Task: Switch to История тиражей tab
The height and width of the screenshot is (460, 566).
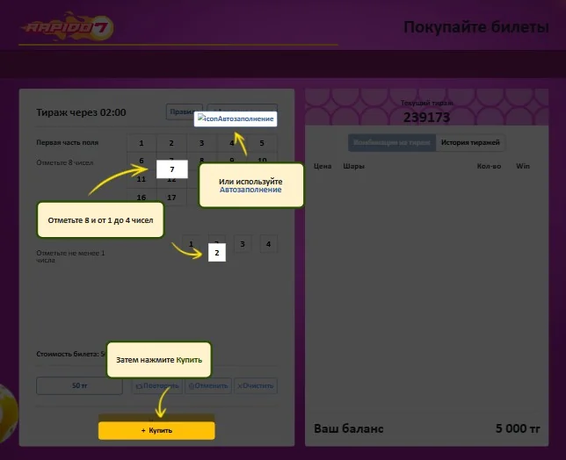Action: coord(470,142)
